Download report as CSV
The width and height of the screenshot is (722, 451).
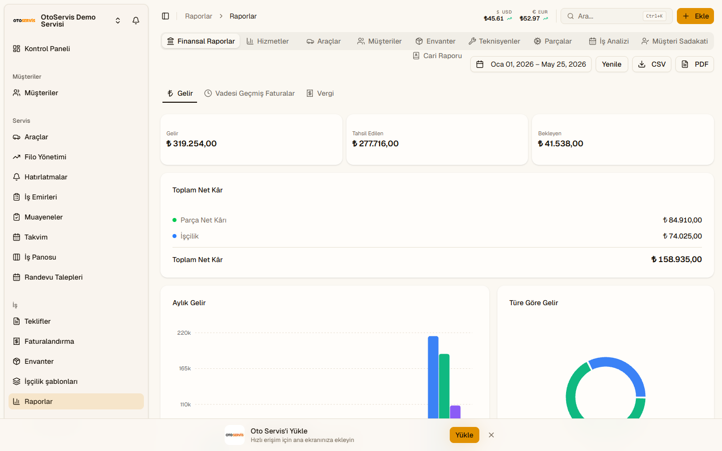pos(652,64)
